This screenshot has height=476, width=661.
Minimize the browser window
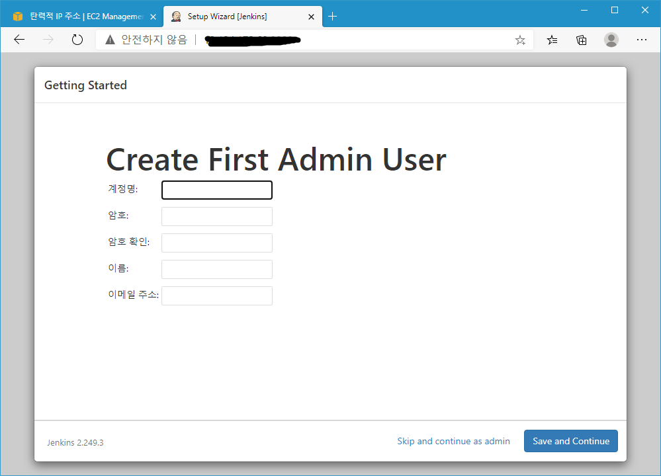pos(584,10)
